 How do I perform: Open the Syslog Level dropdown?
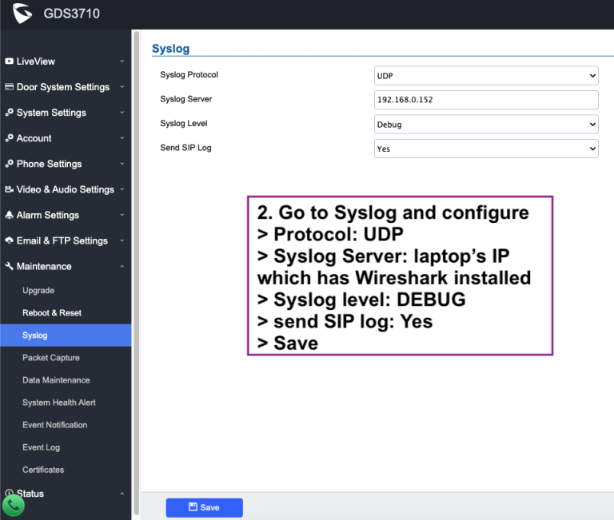pos(486,125)
